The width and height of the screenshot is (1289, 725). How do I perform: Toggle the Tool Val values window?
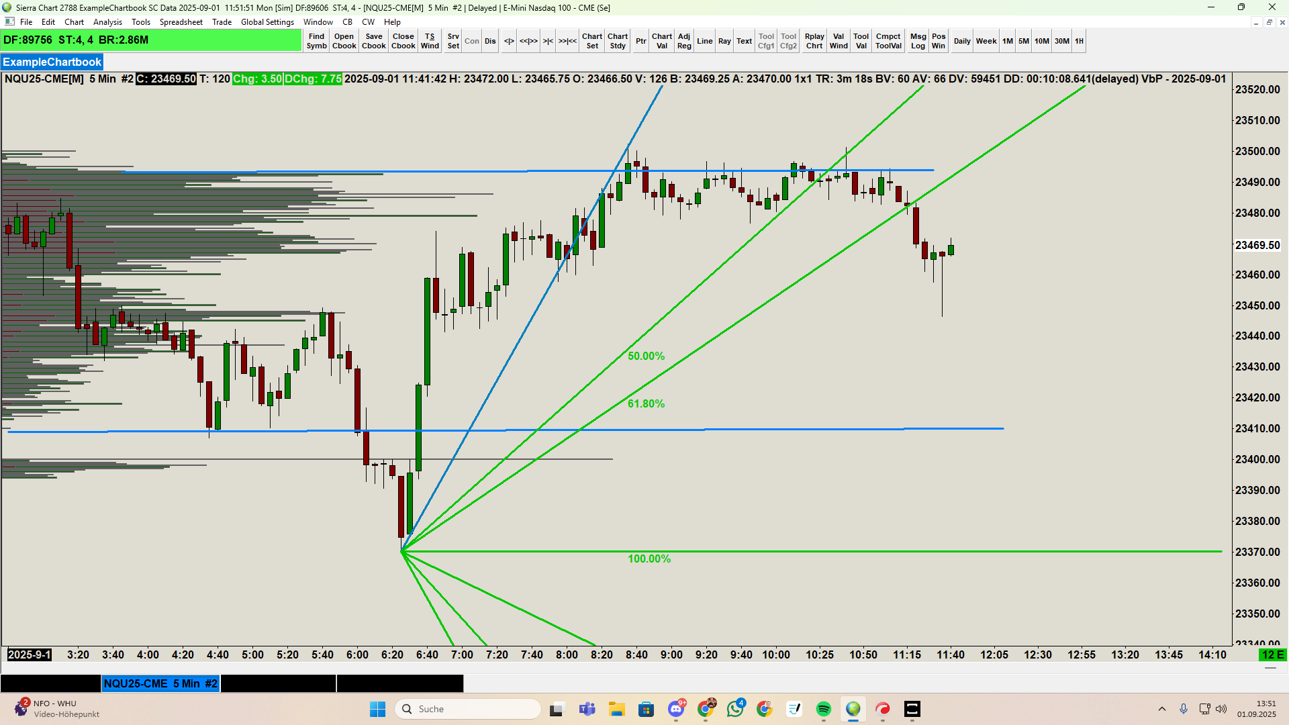861,41
